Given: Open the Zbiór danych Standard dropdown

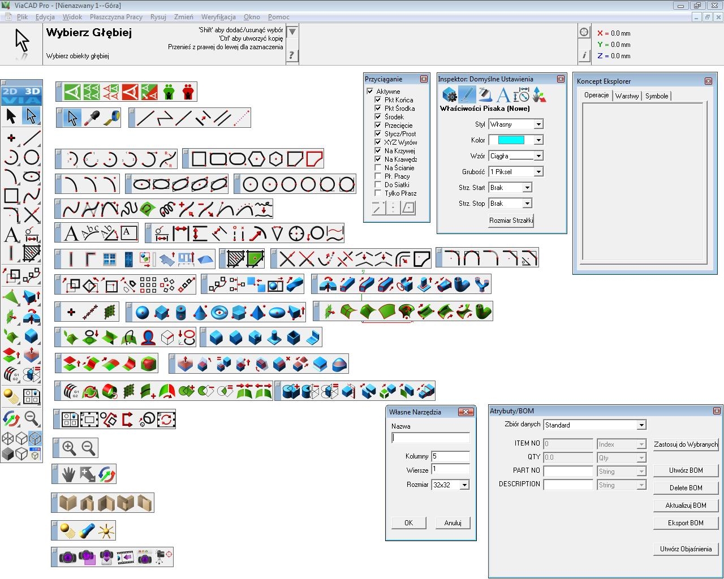Looking at the screenshot, I should pos(641,425).
